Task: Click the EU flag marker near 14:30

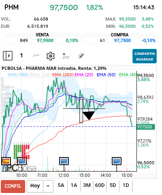Action: tap(117, 161)
